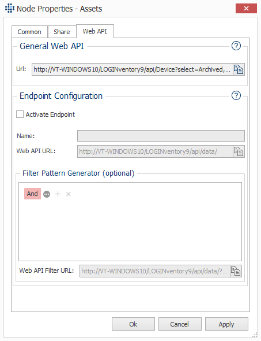261x341 pixels.
Task: Switch to the Share tab
Action: [x=62, y=32]
